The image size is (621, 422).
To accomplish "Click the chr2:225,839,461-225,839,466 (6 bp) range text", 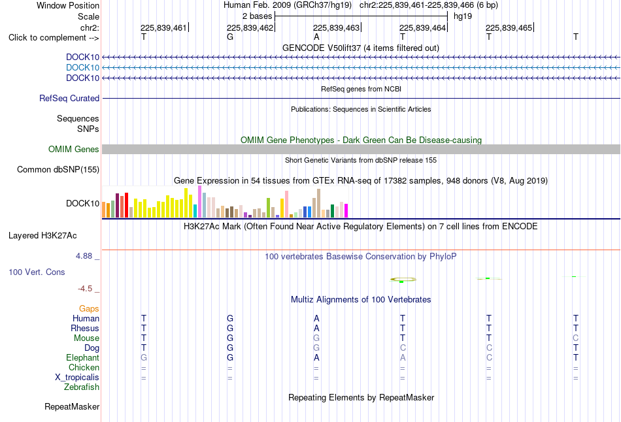I will 429,5.
